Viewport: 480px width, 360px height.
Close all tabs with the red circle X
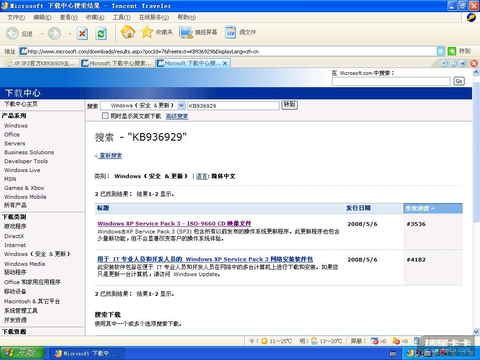[x=474, y=63]
